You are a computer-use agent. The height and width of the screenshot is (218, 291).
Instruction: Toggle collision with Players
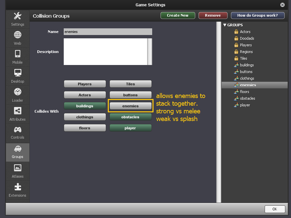[x=85, y=84]
